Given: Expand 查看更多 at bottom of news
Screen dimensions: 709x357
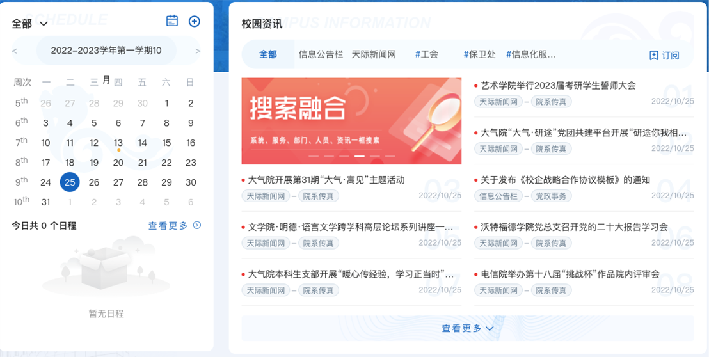Looking at the screenshot, I should click(467, 328).
